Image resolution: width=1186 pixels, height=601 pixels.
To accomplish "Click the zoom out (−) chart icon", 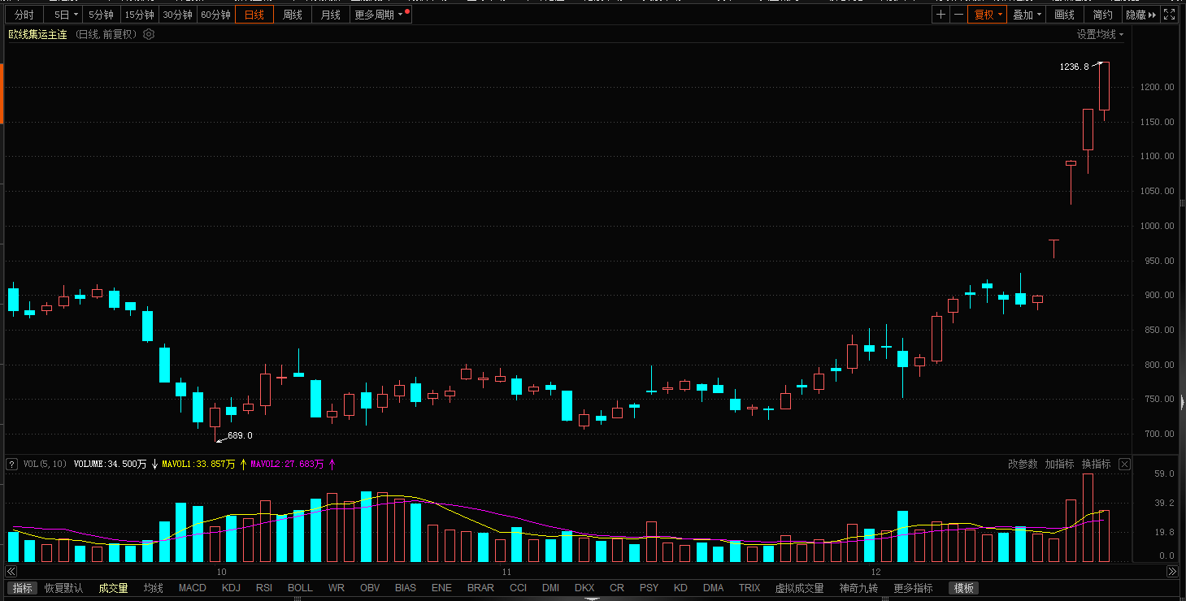I will click(x=959, y=14).
